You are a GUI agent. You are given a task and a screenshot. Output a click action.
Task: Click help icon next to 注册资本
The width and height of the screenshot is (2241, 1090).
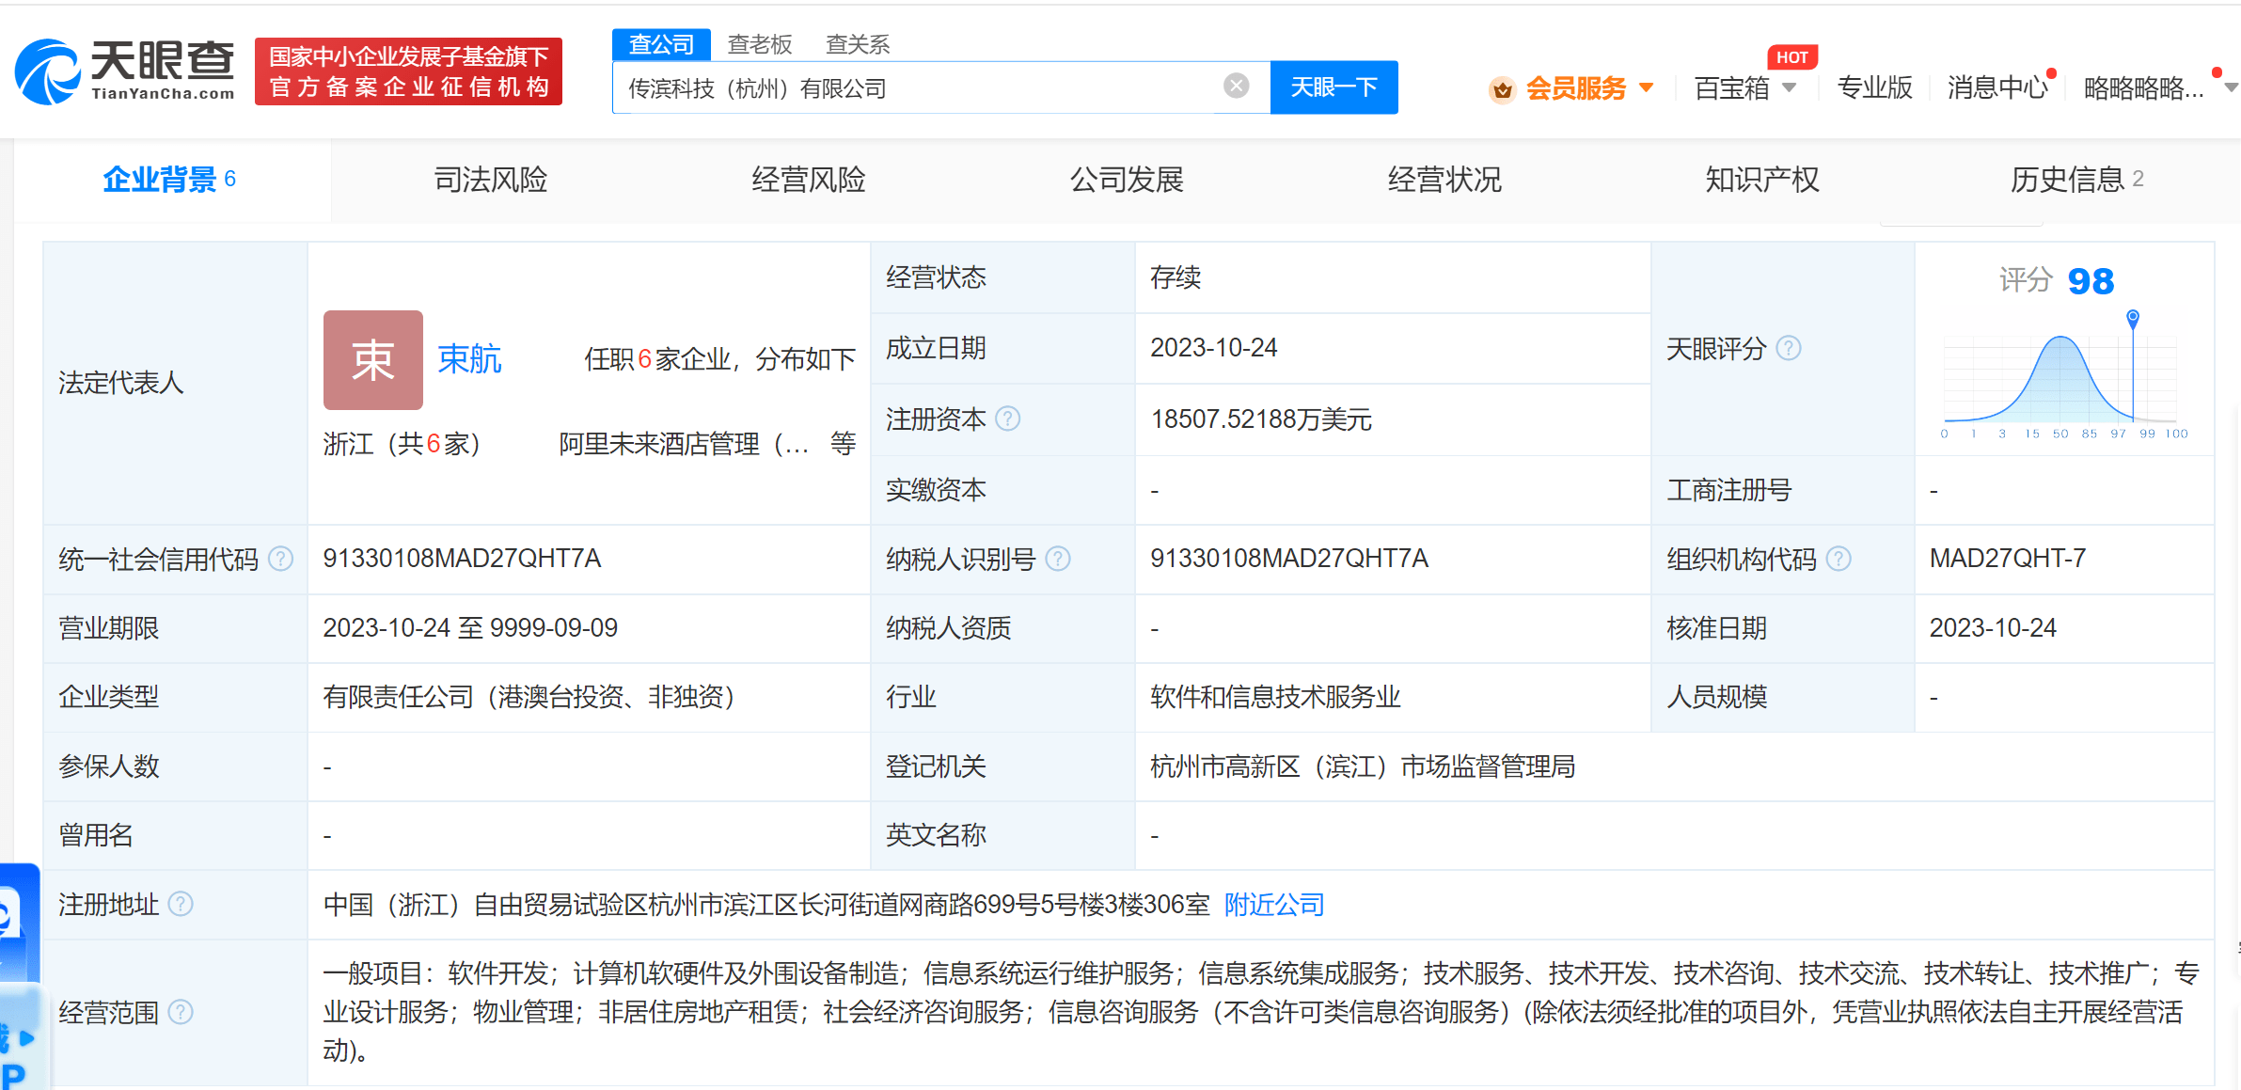tap(1007, 419)
